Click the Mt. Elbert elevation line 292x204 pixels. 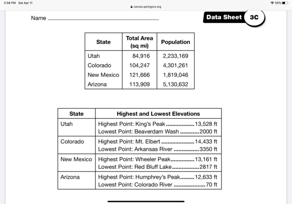click(158, 142)
